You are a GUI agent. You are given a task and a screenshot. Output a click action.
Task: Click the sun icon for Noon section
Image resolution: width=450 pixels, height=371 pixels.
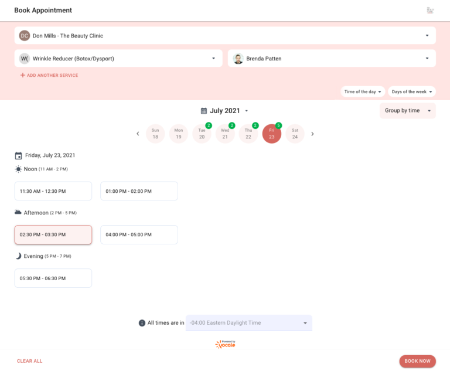coord(18,169)
